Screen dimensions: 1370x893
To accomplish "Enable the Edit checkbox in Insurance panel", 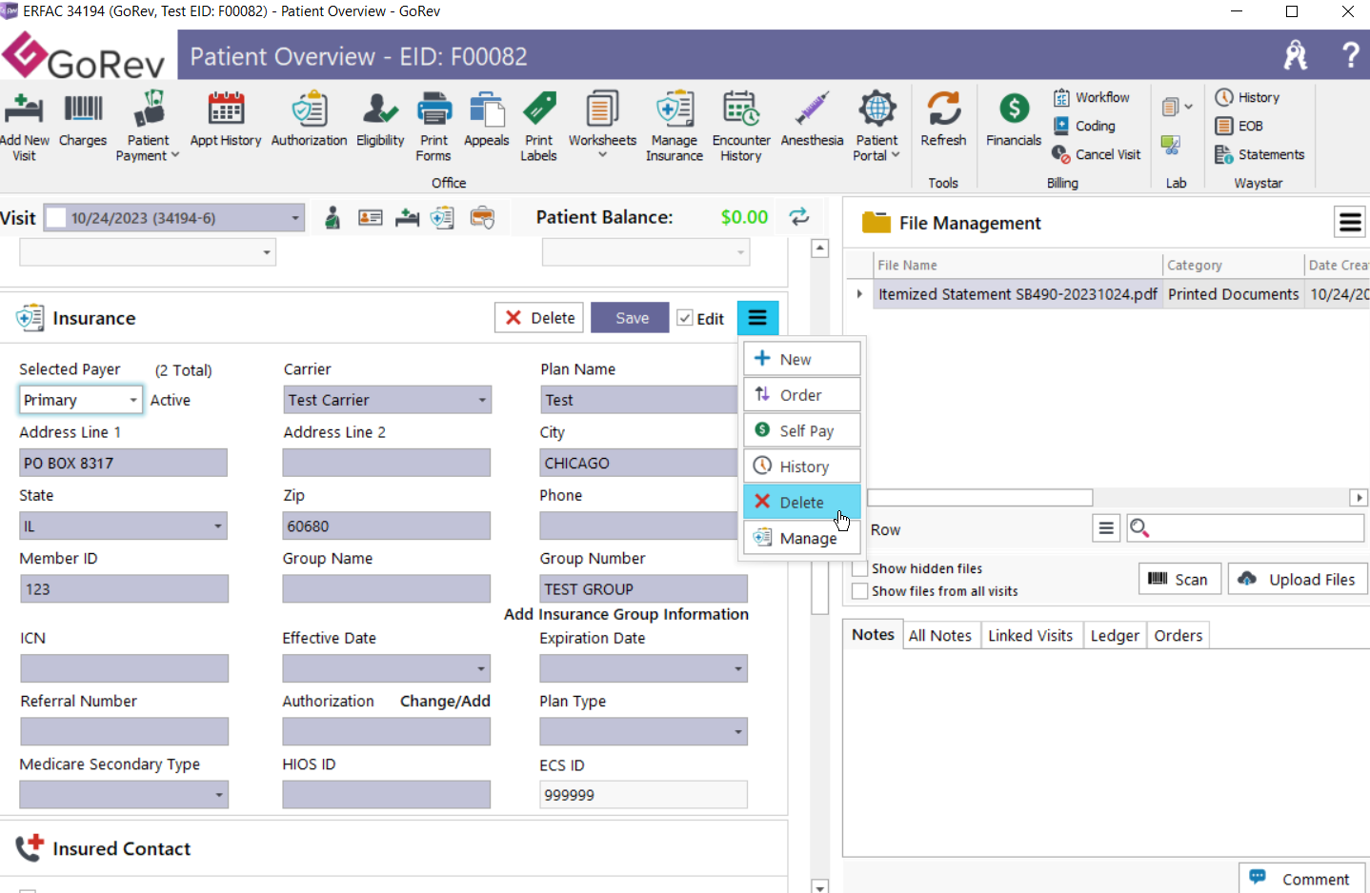I will (686, 317).
